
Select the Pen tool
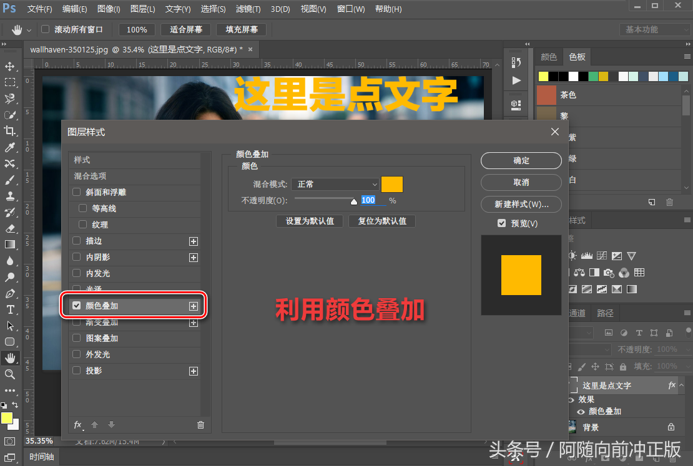pos(10,294)
